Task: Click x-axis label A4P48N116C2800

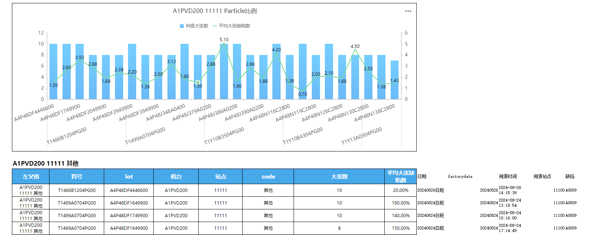Action: point(270,113)
